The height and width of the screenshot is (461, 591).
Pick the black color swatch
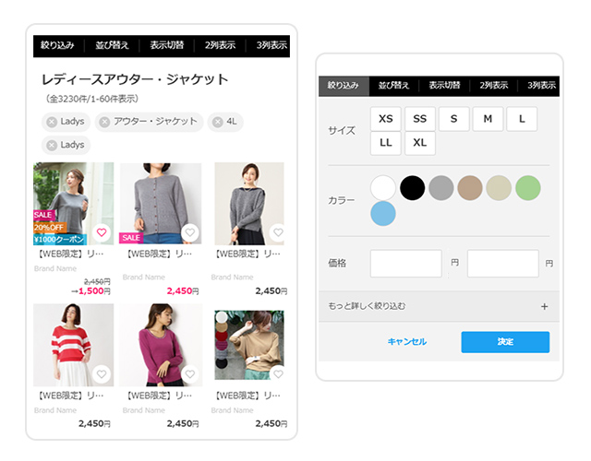point(413,188)
